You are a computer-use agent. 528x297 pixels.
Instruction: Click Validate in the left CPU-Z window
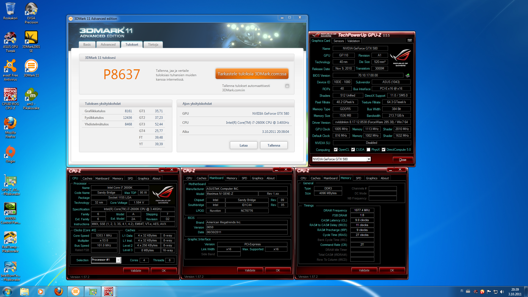pyautogui.click(x=136, y=271)
